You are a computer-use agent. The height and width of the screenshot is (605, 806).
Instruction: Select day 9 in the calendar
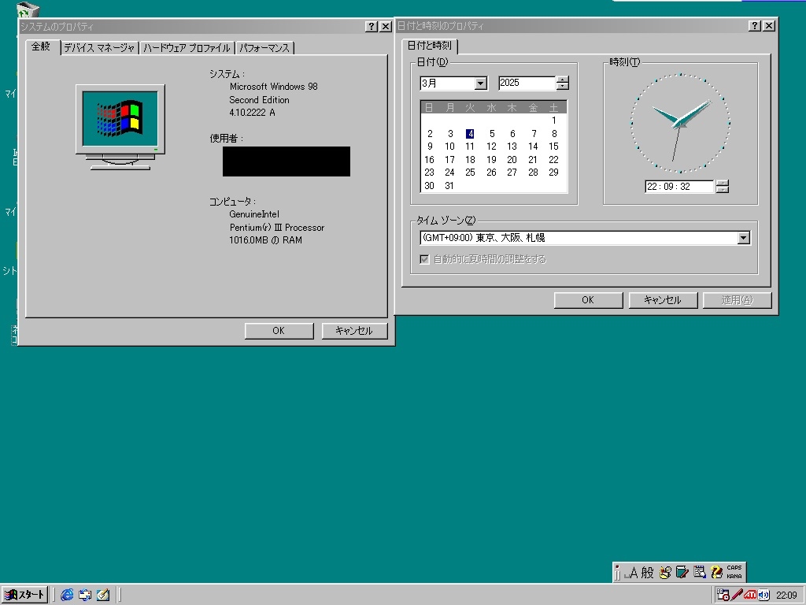tap(430, 147)
